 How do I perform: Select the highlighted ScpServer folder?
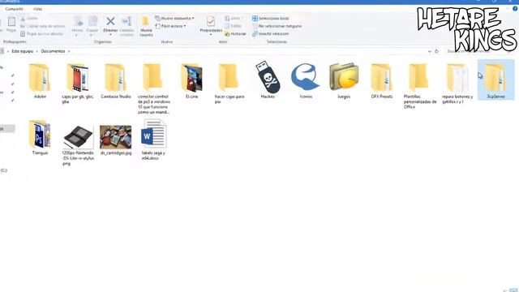[x=495, y=80]
